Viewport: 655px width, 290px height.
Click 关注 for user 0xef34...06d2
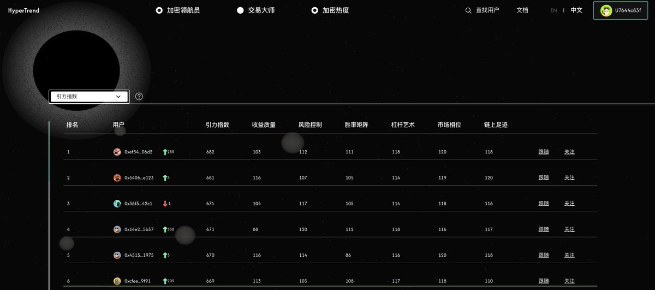569,152
